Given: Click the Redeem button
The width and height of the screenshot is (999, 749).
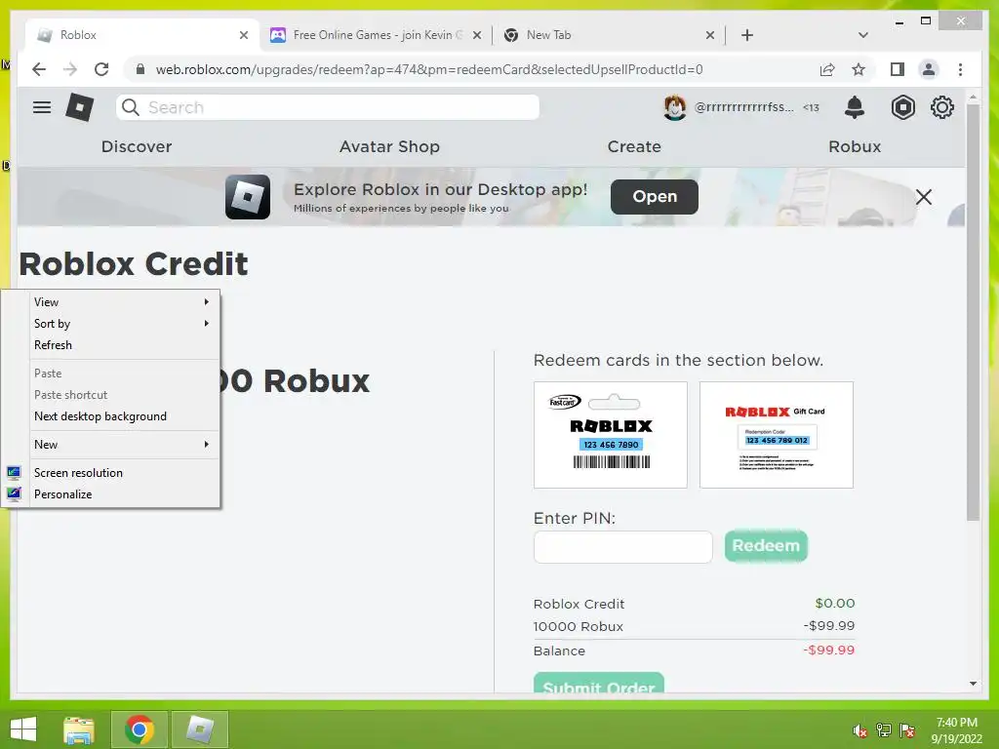Looking at the screenshot, I should [x=766, y=546].
